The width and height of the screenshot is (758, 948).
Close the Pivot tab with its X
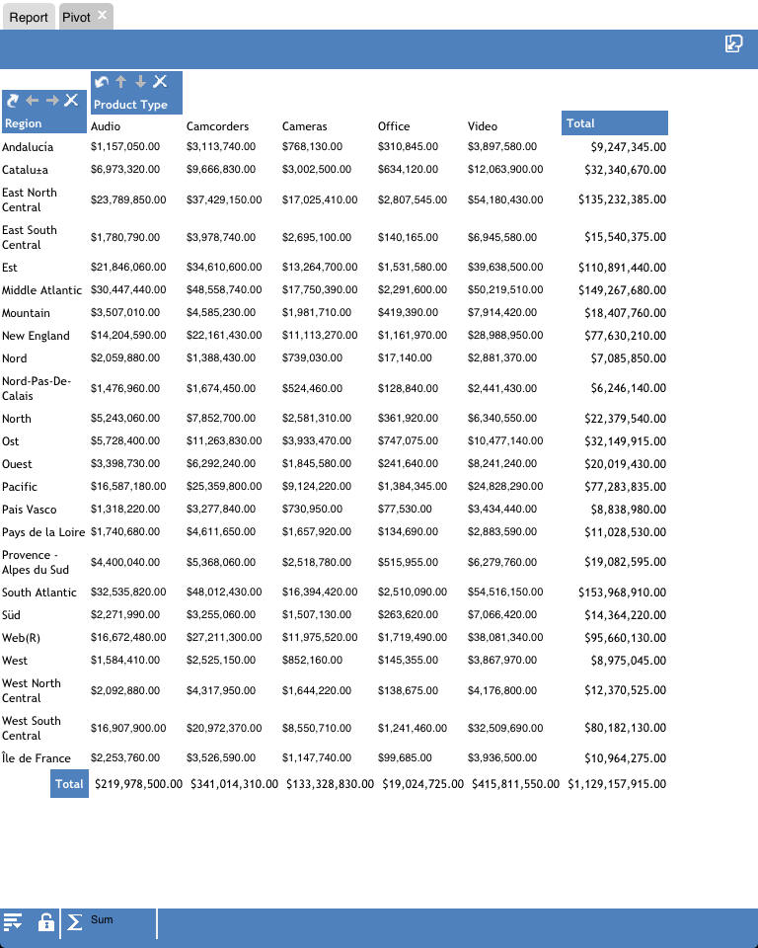click(x=103, y=15)
